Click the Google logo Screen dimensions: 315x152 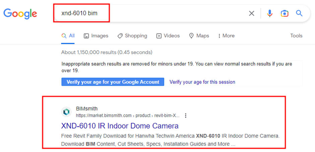coord(20,13)
